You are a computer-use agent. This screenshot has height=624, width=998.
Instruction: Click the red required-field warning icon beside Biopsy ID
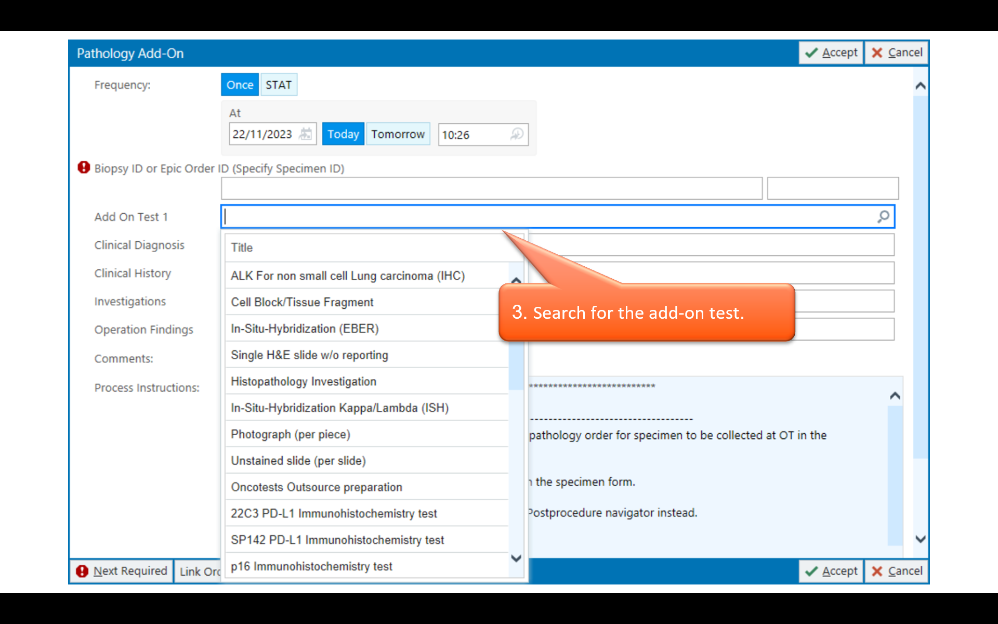coord(84,167)
